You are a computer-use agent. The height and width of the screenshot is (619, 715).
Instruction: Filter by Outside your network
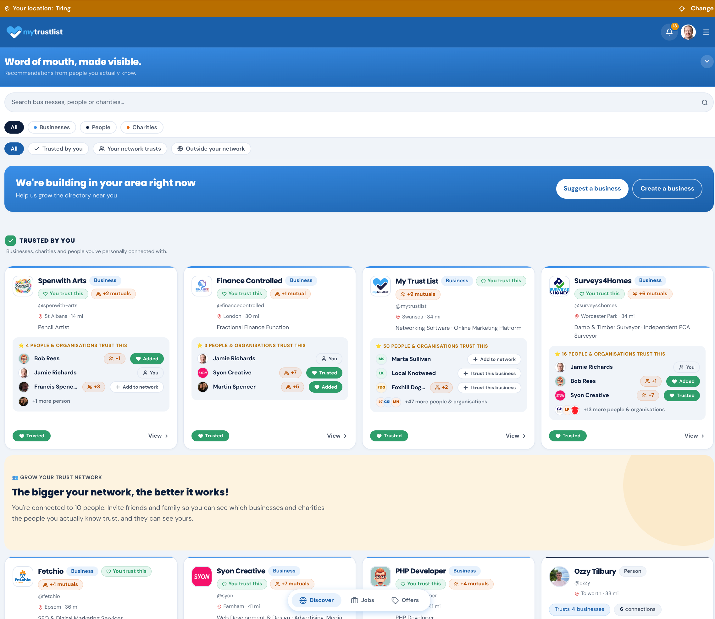(x=211, y=149)
